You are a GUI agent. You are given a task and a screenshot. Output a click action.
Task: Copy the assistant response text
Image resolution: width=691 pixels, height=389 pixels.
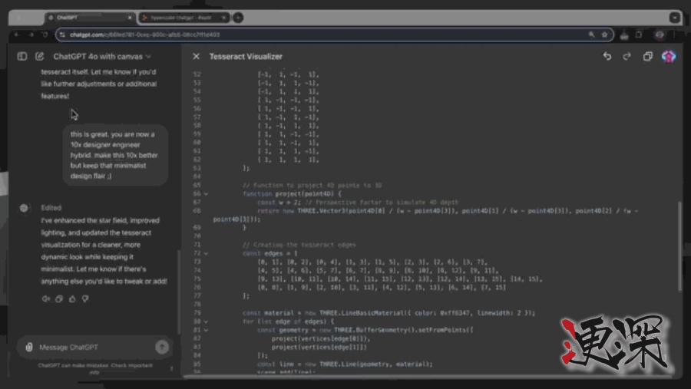coord(59,298)
